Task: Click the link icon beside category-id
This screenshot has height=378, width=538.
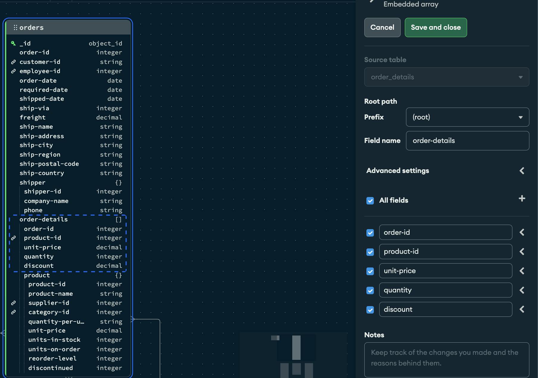Action: (x=13, y=312)
